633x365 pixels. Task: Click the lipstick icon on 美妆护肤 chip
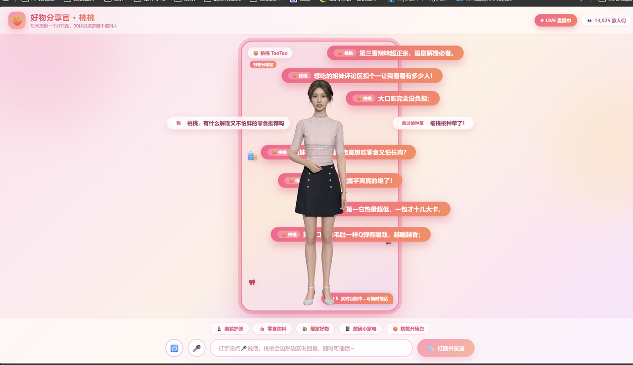pyautogui.click(x=219, y=329)
